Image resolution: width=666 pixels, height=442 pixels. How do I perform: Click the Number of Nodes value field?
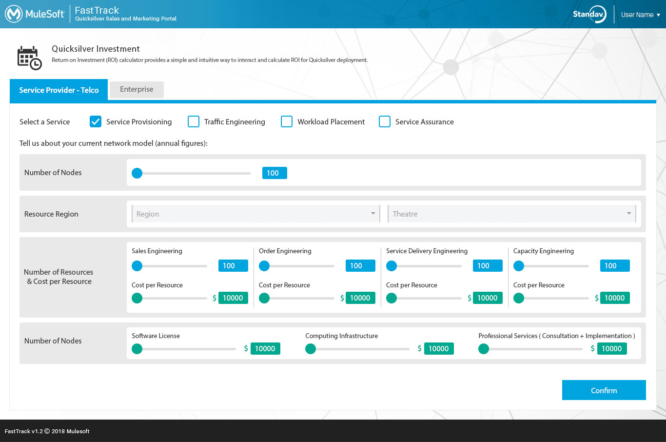point(274,173)
